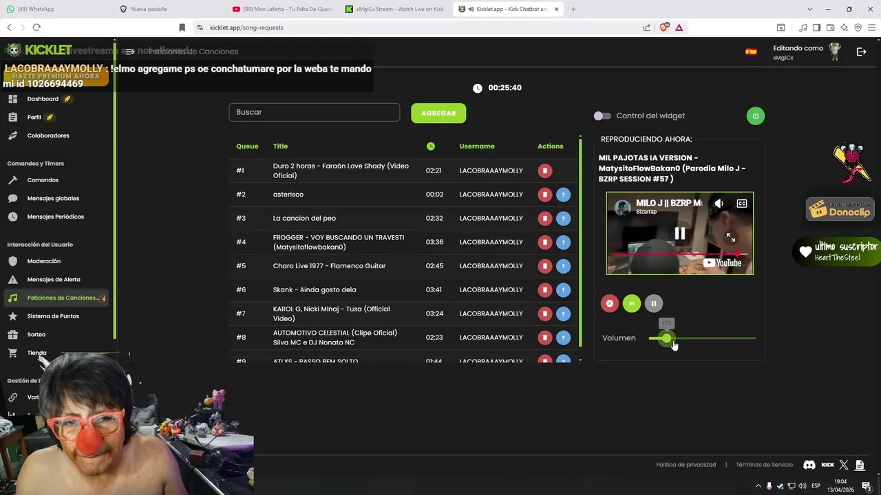Viewport: 881px width, 495px height.
Task: Open Mensajes Periódicos
Action: [x=55, y=217]
